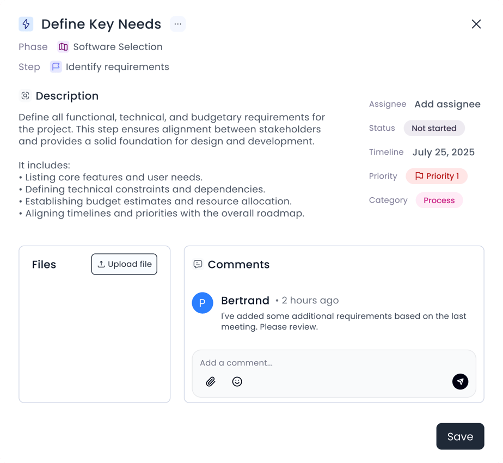Click the flag icon beside Identify requirements
The image size is (503, 463).
point(56,67)
